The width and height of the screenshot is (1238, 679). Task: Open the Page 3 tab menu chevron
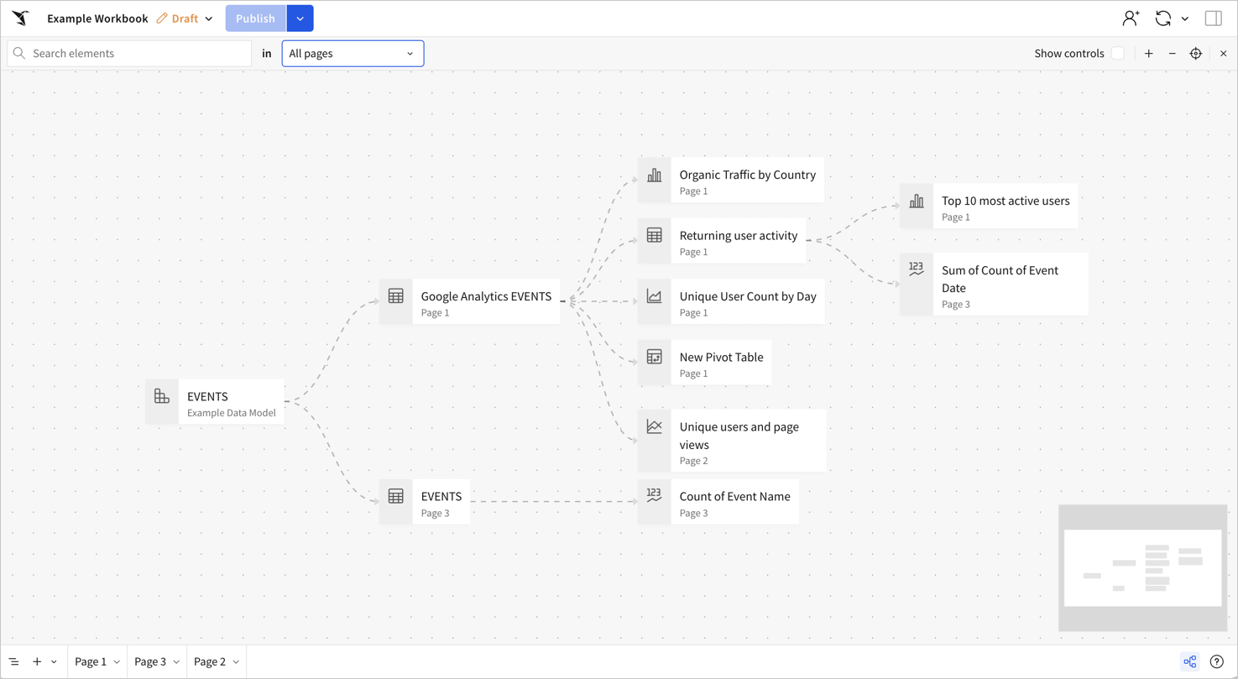click(176, 662)
